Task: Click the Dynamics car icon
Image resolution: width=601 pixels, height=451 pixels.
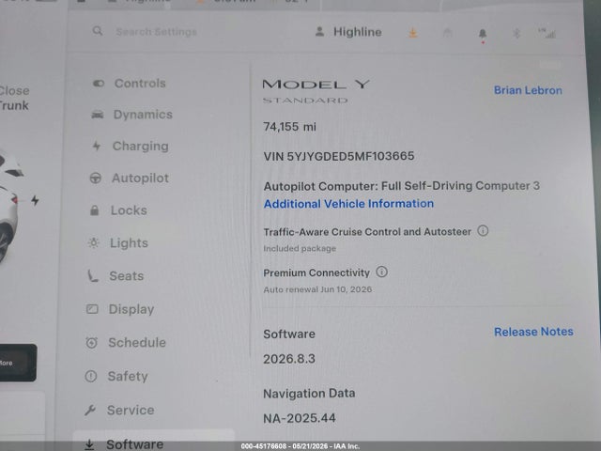Action: (98, 115)
